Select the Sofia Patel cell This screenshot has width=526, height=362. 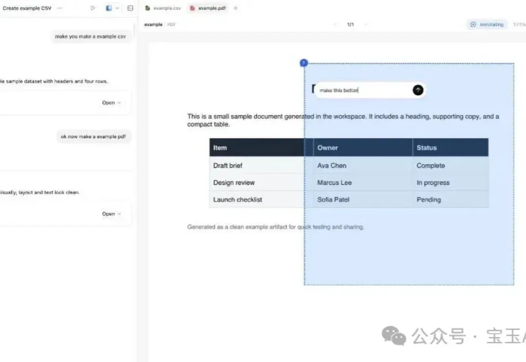pyautogui.click(x=363, y=199)
